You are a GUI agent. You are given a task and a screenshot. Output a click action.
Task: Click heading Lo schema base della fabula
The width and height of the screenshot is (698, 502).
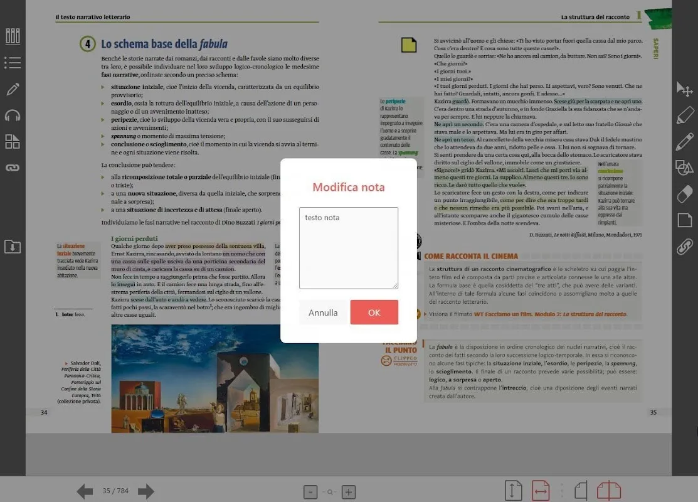pos(164,44)
